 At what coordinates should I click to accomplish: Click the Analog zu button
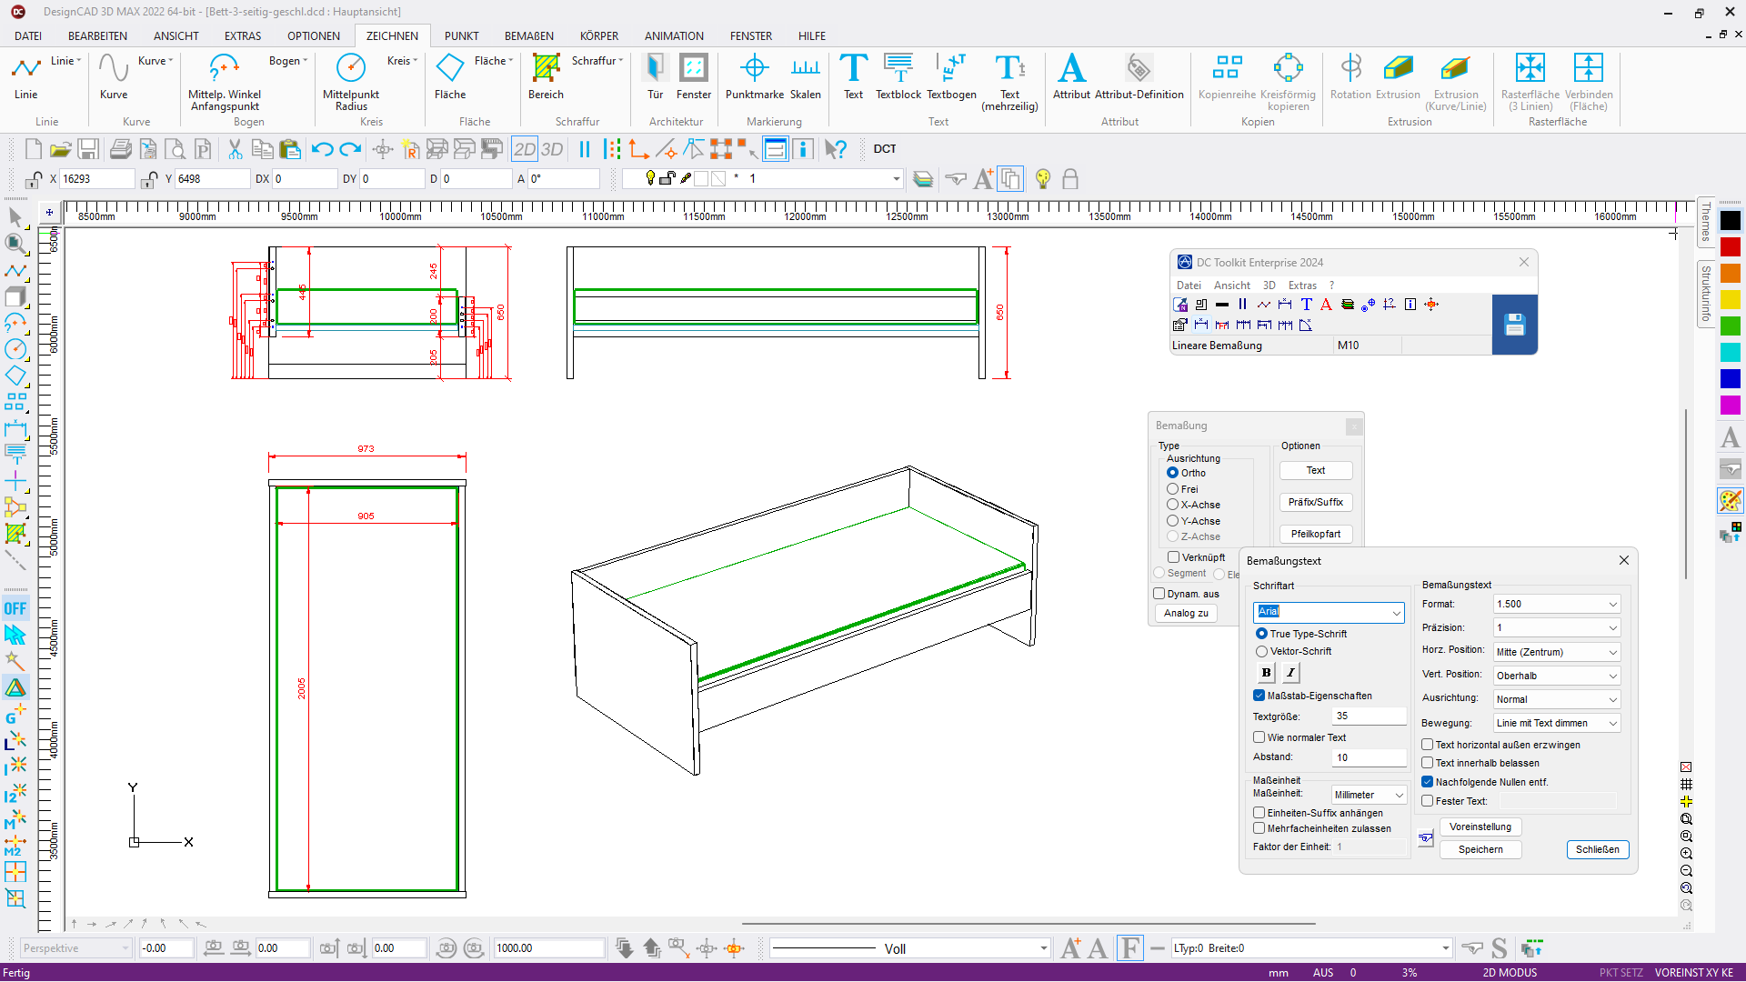point(1186,613)
